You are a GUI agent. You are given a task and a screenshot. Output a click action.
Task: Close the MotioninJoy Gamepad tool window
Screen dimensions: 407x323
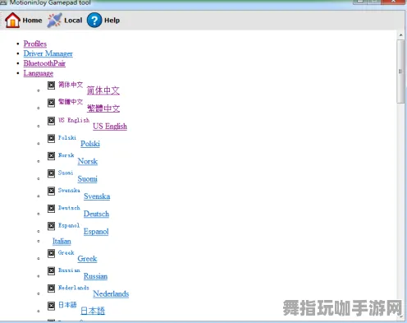point(394,2)
